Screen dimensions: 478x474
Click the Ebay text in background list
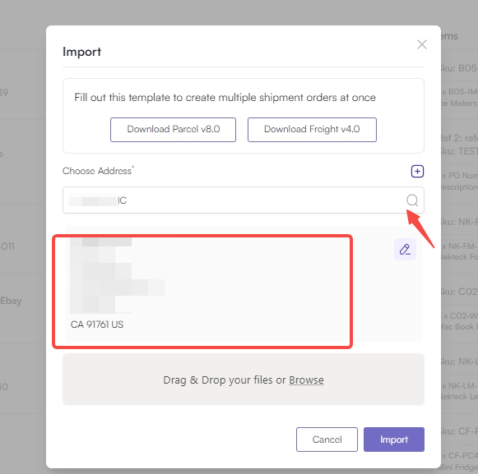[x=11, y=301]
